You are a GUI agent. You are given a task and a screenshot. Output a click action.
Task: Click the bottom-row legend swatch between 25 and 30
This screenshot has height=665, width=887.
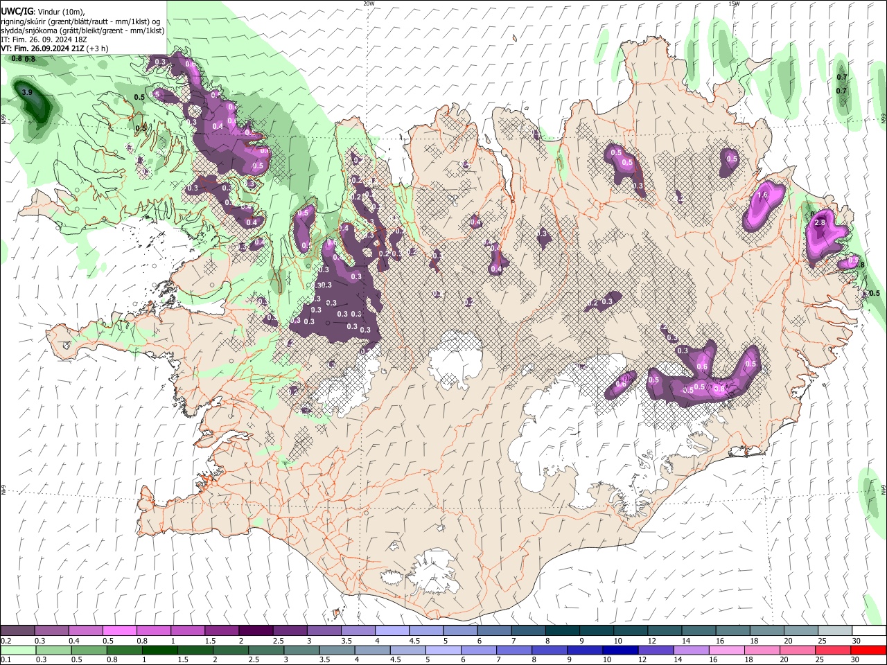tap(832, 650)
